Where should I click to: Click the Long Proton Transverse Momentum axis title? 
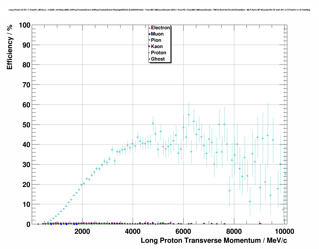(x=214, y=240)
